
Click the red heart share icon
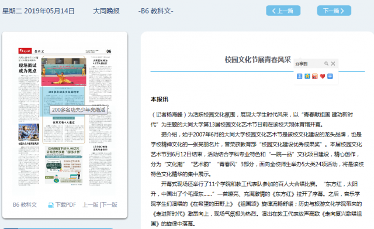click(323, 76)
